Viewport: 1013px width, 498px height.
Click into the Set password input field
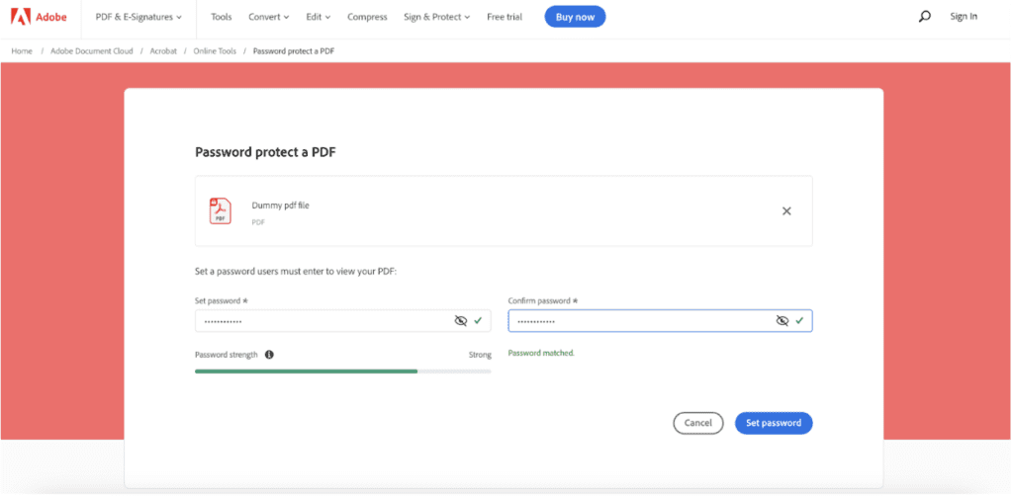click(343, 320)
